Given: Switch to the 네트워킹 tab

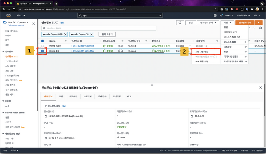Looking at the screenshot, I should pos(73,96).
